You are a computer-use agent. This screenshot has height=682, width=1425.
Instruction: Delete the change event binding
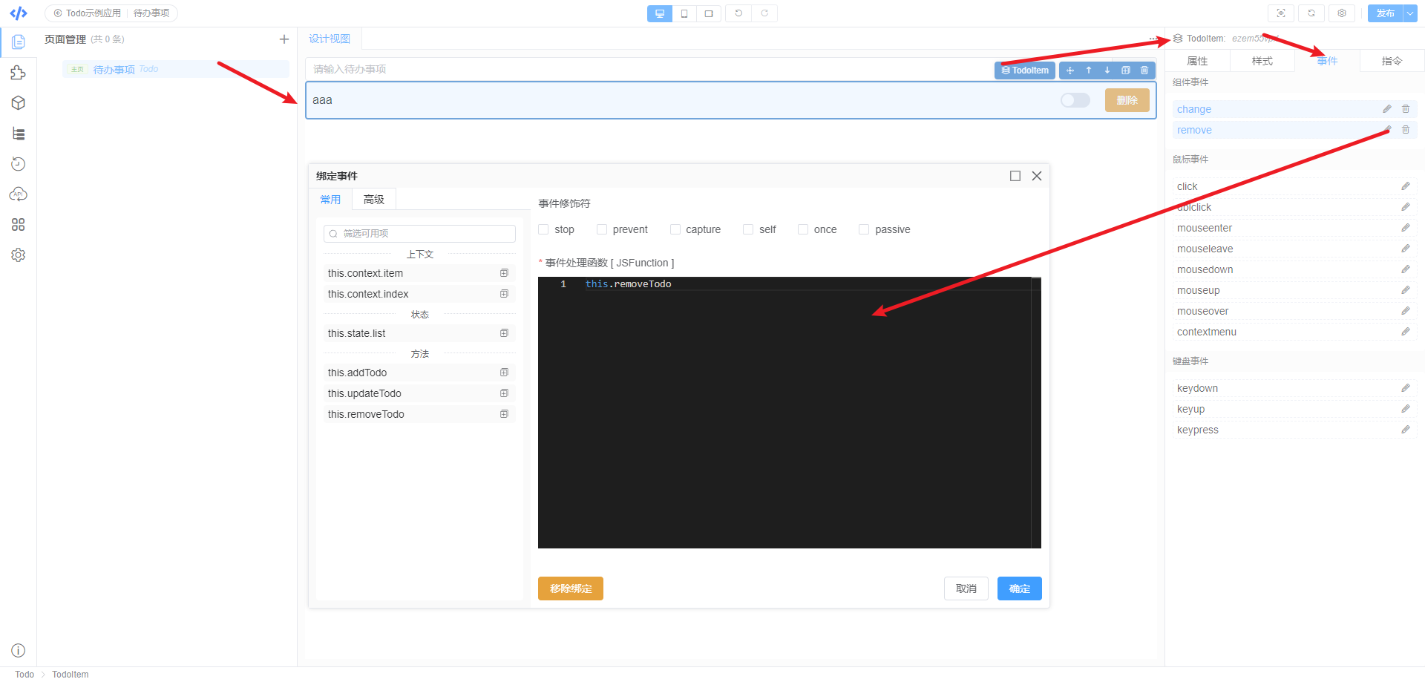[x=1406, y=109]
